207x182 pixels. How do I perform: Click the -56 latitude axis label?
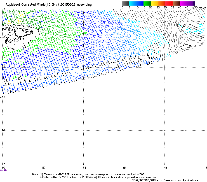[x=3, y=97]
